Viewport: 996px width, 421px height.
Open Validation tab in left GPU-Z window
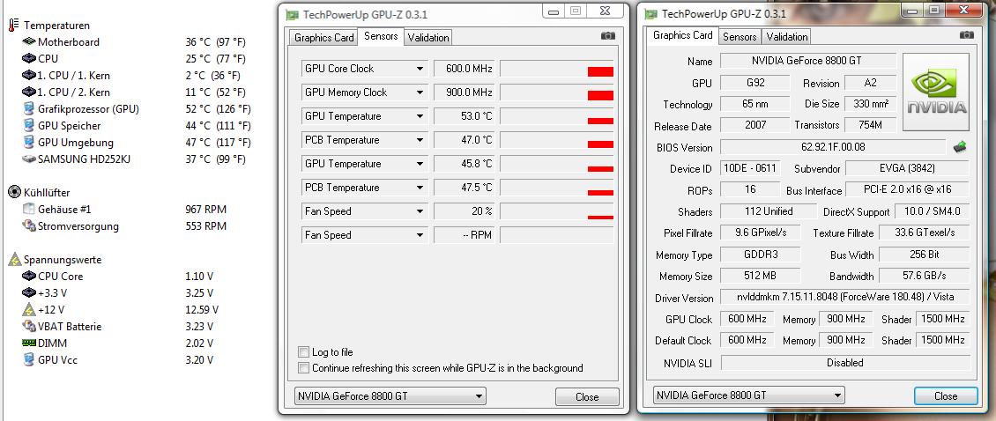pyautogui.click(x=428, y=38)
